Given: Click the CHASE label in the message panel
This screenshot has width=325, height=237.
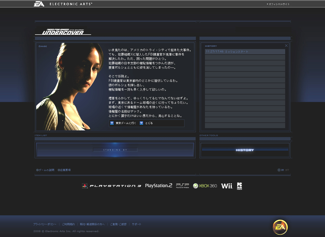Looking at the screenshot, I should click(x=43, y=46).
